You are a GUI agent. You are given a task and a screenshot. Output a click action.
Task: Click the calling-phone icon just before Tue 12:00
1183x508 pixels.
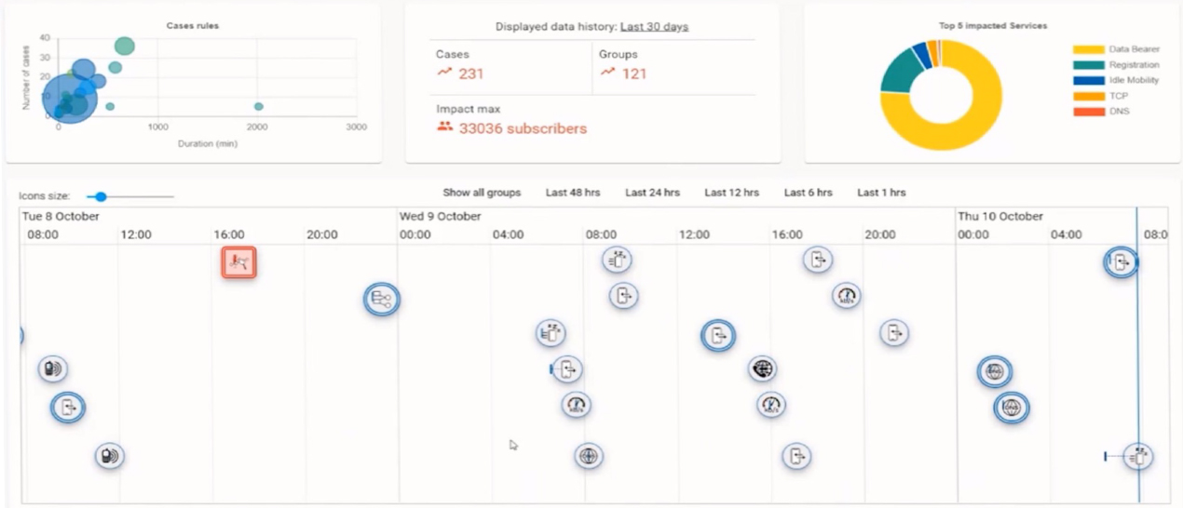pos(110,456)
